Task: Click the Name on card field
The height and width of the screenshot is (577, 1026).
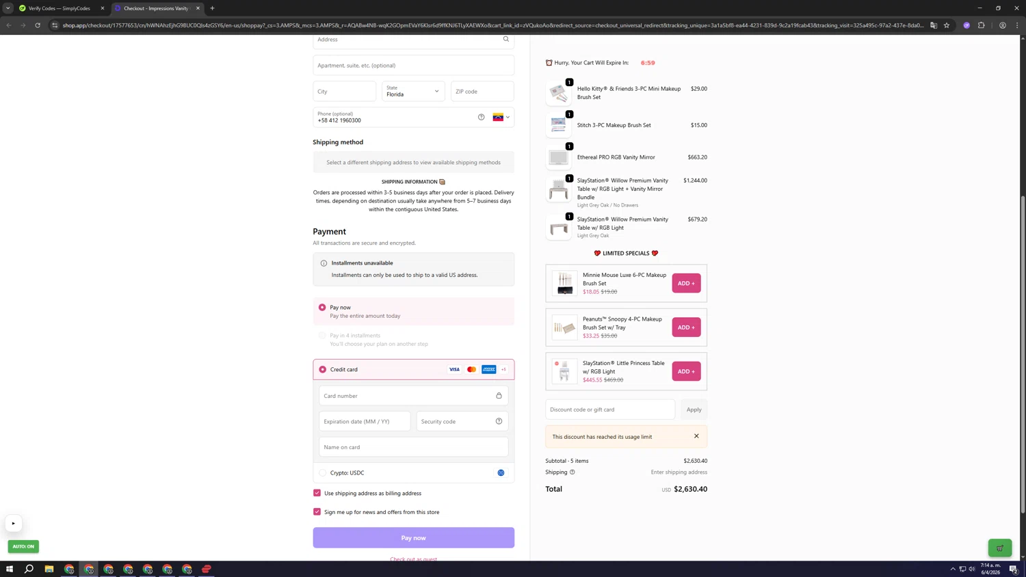Action: coord(414,447)
